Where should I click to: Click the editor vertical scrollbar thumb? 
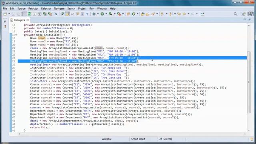tap(249, 82)
